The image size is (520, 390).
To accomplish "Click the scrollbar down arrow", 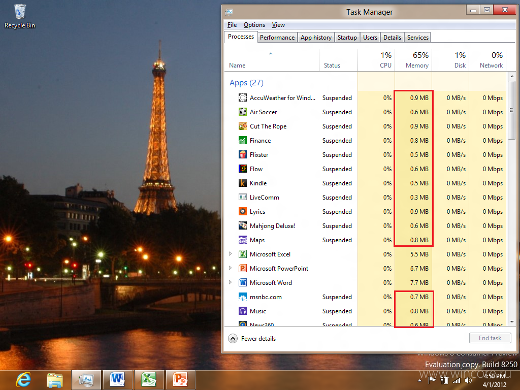I will click(x=511, y=322).
